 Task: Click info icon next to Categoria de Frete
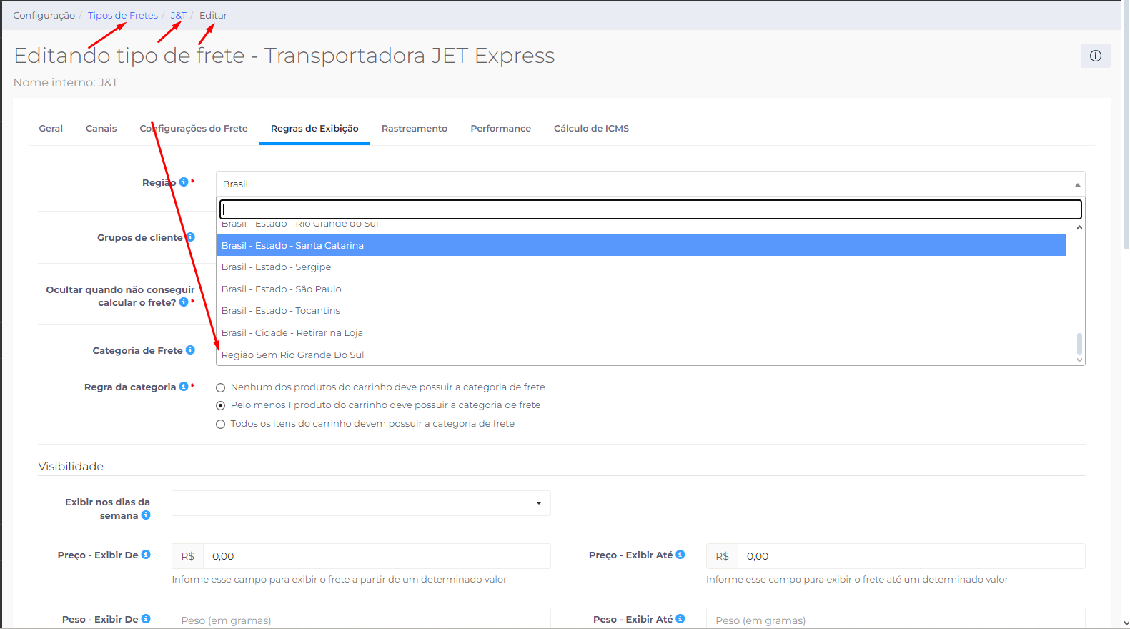pyautogui.click(x=190, y=350)
